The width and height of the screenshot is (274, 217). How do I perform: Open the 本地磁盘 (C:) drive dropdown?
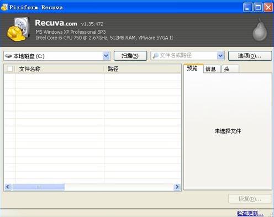pos(106,56)
